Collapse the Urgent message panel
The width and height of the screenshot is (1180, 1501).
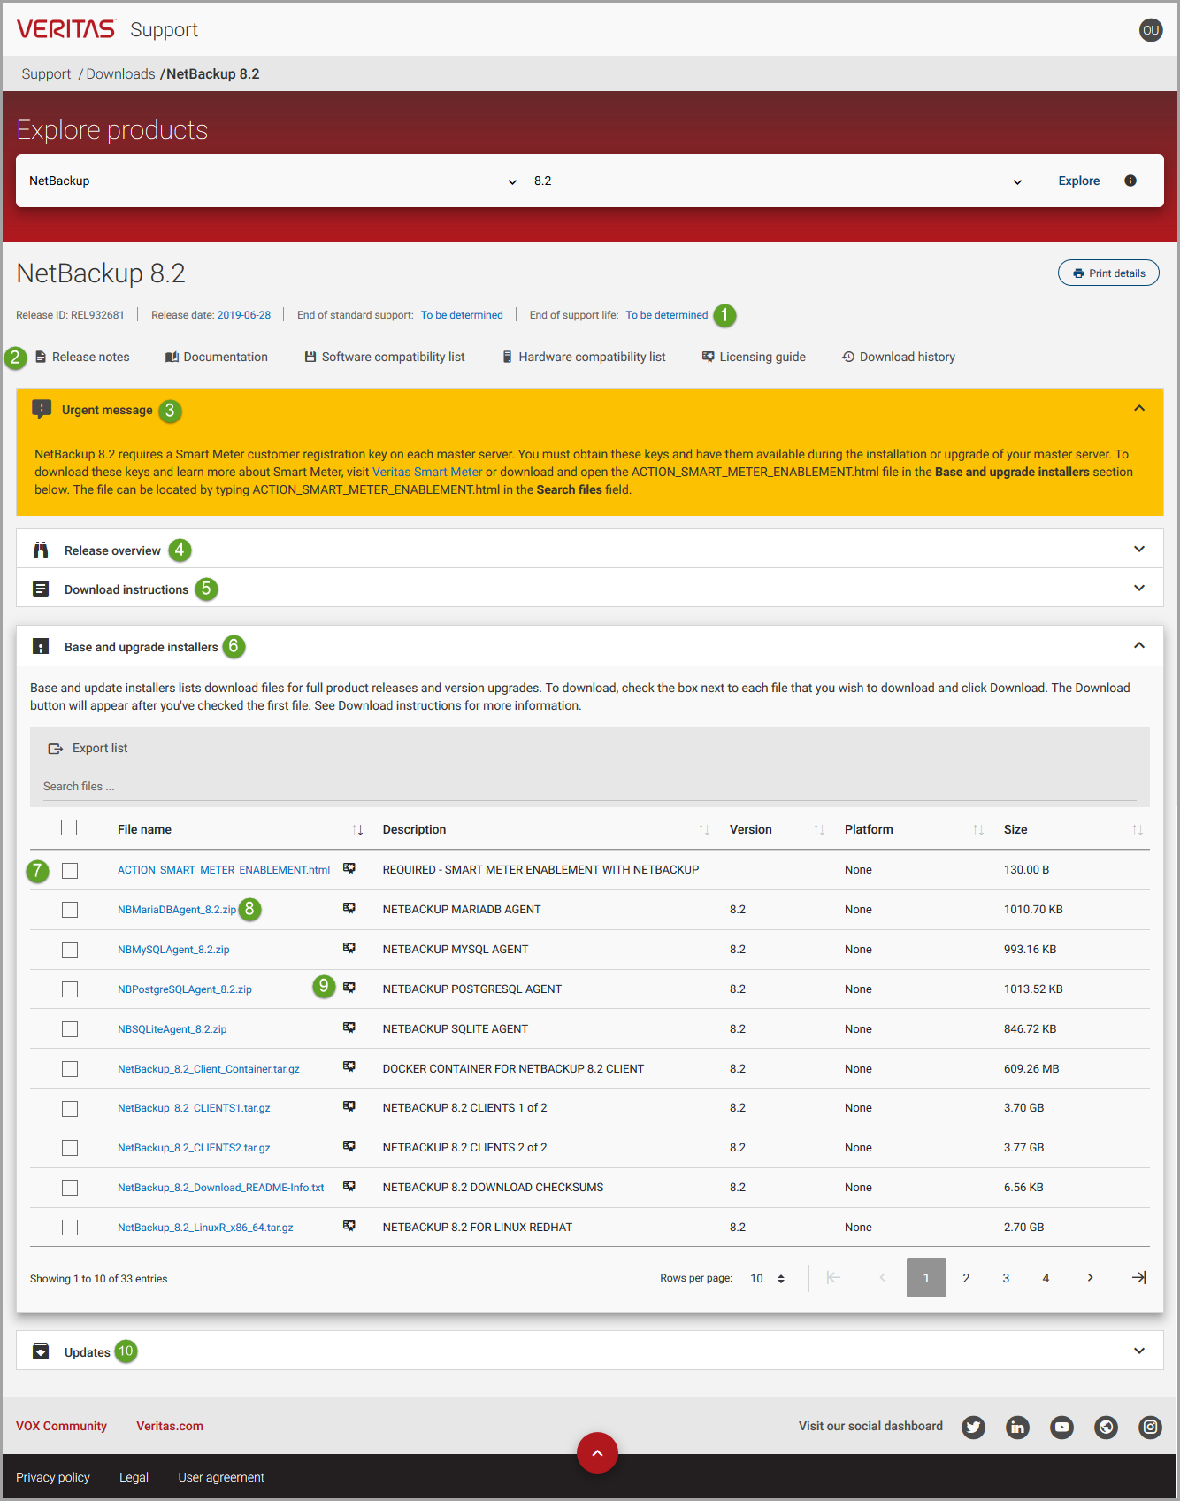1139,409
